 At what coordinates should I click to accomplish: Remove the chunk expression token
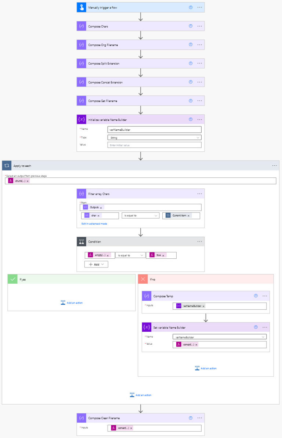tap(28, 181)
